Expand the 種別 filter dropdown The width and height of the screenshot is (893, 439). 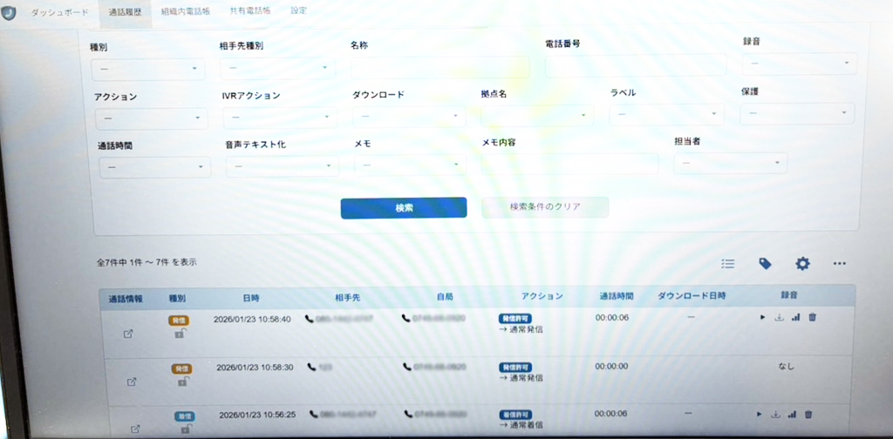click(x=147, y=69)
